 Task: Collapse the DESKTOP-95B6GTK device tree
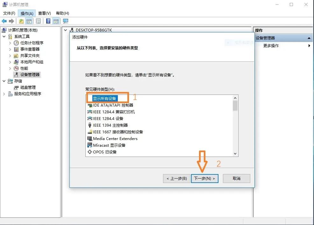coord(65,30)
